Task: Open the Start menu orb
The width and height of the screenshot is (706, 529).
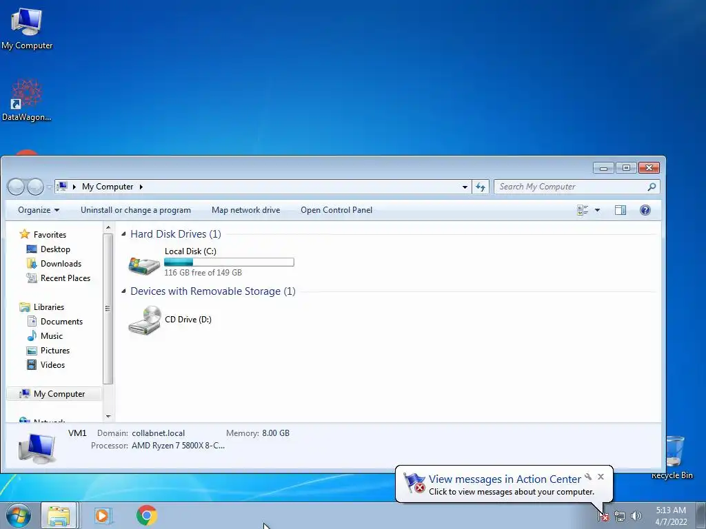Action: (19, 515)
